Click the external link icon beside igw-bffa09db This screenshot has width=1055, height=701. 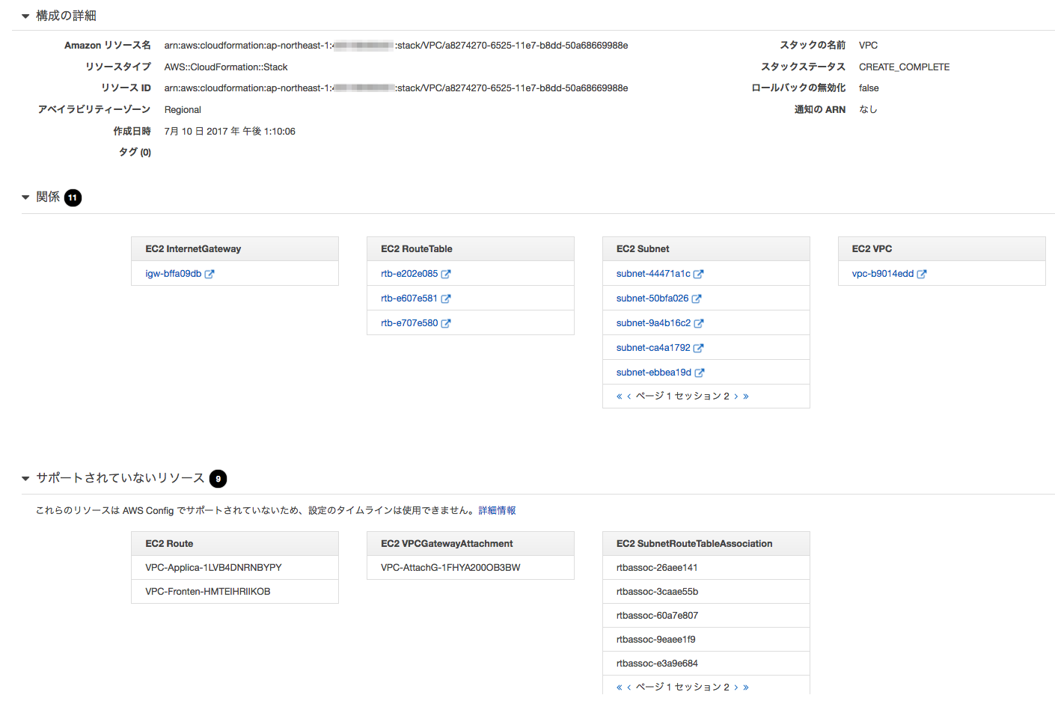[210, 274]
